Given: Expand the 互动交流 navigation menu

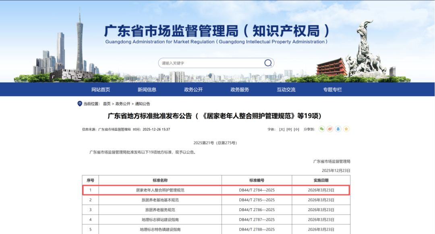Looking at the screenshot, I should 286,90.
